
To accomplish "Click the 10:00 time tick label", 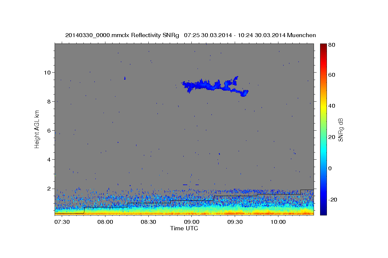I will 278,222.
